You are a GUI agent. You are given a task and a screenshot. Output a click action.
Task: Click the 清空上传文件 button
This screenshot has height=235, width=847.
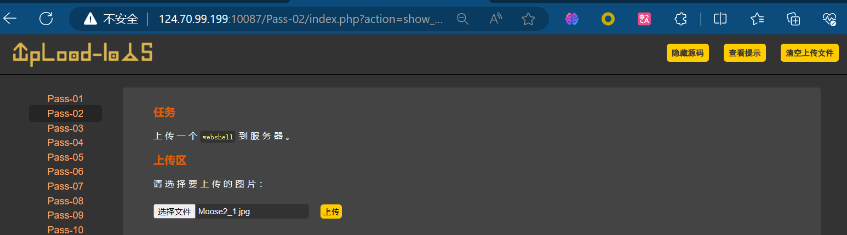click(x=809, y=53)
